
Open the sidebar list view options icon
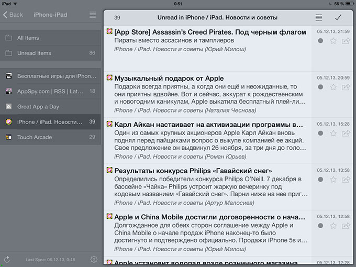pos(93,15)
